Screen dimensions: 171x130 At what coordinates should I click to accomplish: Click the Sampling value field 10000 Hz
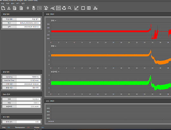pos(28,77)
